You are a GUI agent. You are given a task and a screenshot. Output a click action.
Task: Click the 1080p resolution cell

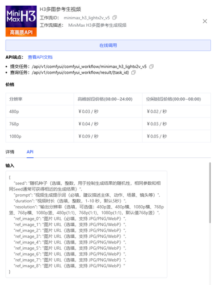pyautogui.click(x=39, y=136)
